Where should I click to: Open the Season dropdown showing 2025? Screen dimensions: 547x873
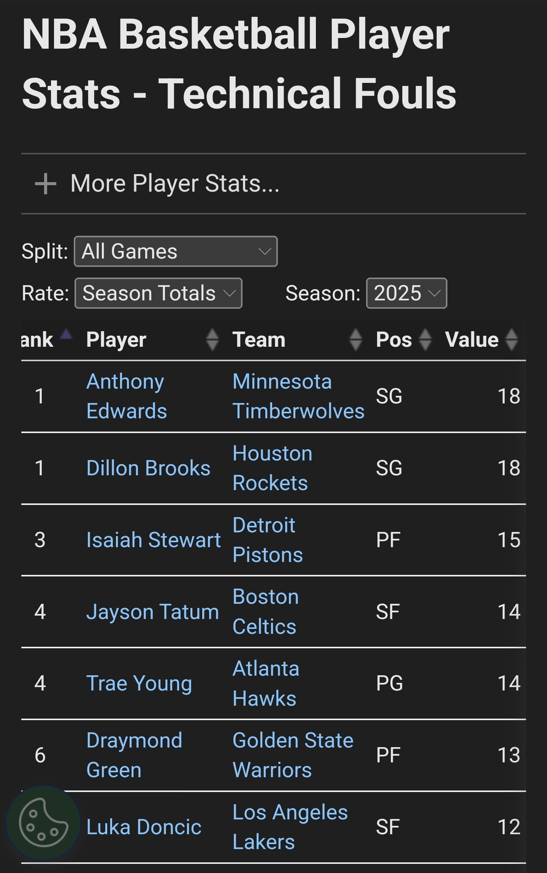click(x=406, y=293)
